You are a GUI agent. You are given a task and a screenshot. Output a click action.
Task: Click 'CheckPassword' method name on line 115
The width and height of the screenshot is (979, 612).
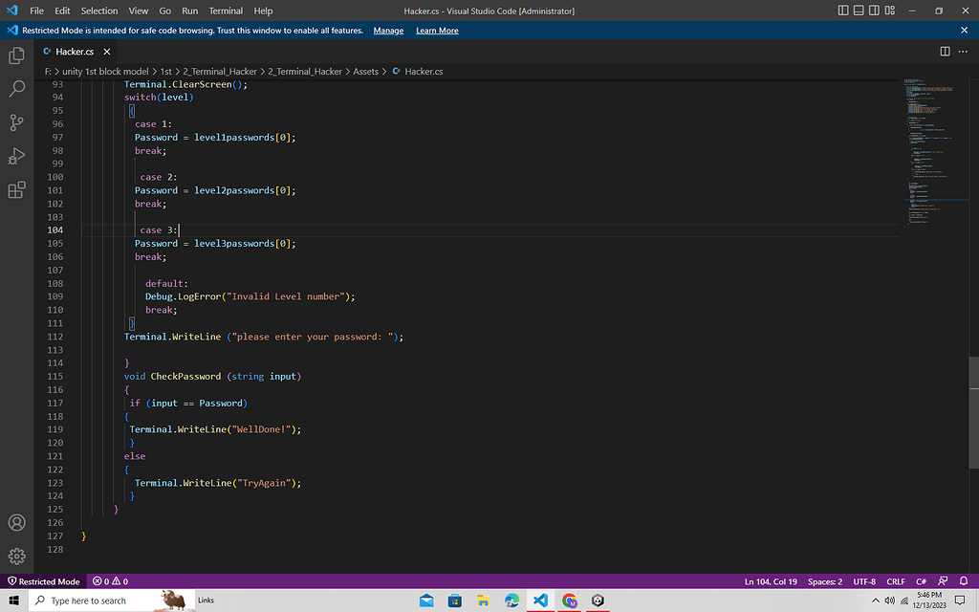pyautogui.click(x=185, y=377)
